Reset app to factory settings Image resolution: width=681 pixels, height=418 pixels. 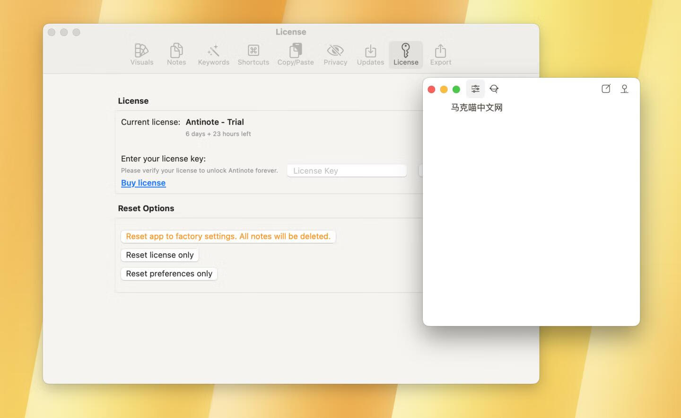(x=228, y=236)
